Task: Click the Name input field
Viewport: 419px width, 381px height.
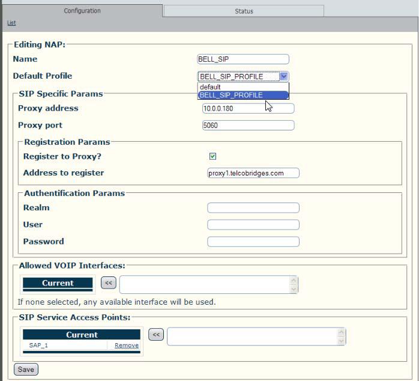Action: 243,59
